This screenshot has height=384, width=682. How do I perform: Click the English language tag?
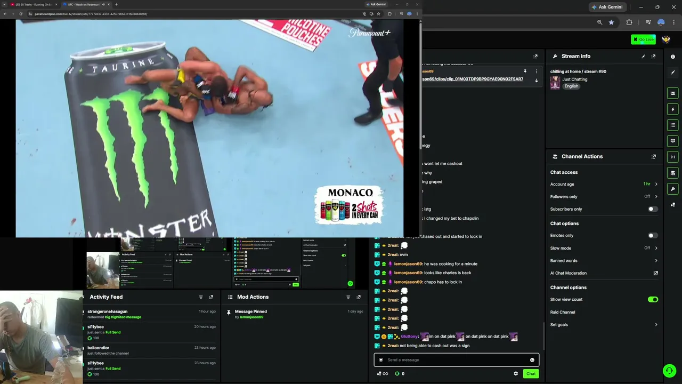[571, 86]
